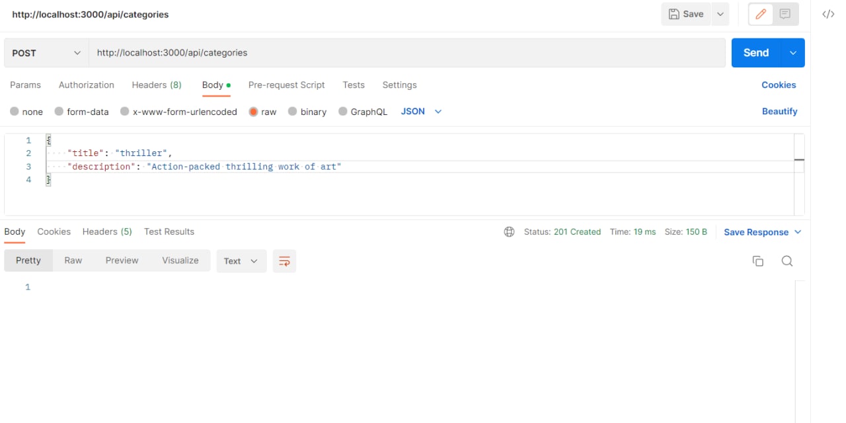Expand the JSON format dropdown
This screenshot has width=846, height=423.
pos(421,112)
